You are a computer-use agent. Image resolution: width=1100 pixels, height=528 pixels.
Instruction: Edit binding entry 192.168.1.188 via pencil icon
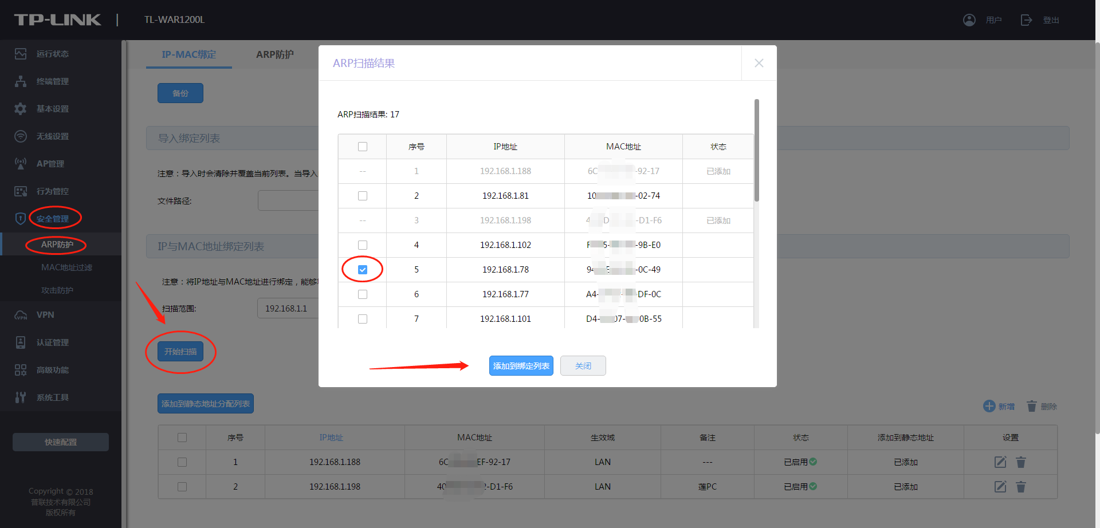(x=1000, y=462)
